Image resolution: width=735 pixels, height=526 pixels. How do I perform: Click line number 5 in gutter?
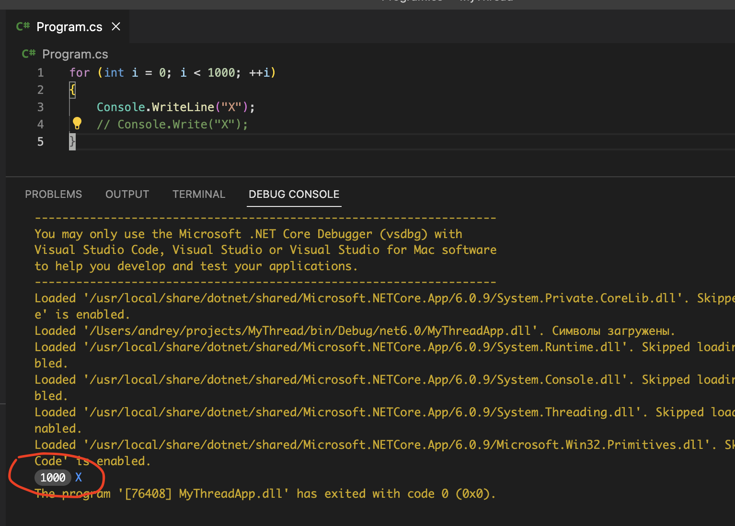pyautogui.click(x=41, y=141)
